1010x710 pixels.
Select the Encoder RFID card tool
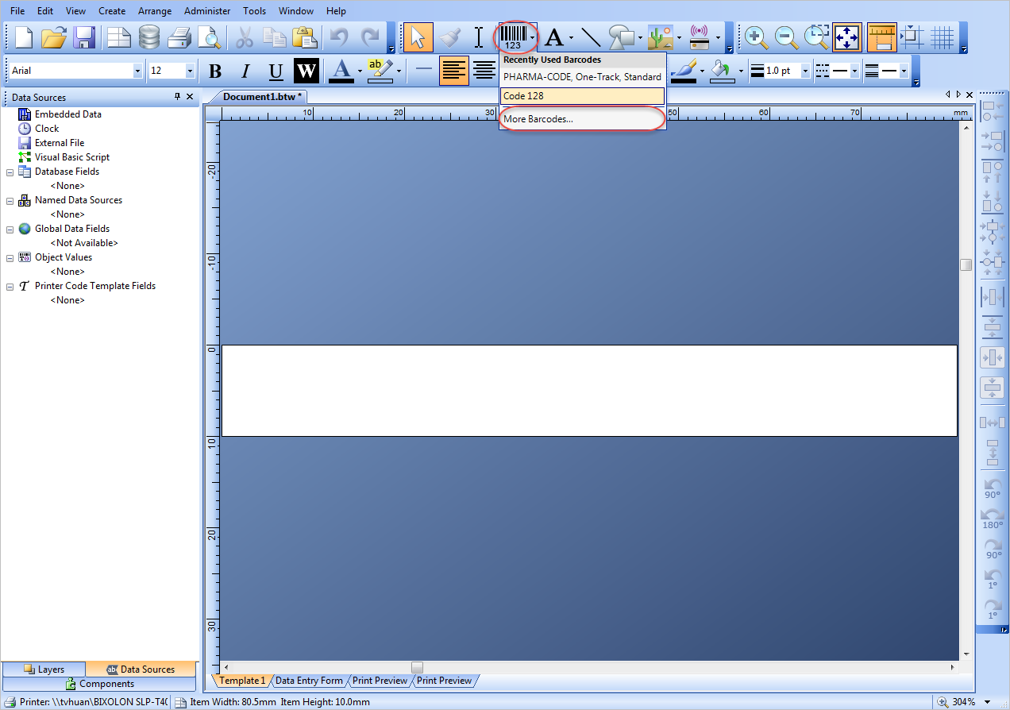(700, 37)
